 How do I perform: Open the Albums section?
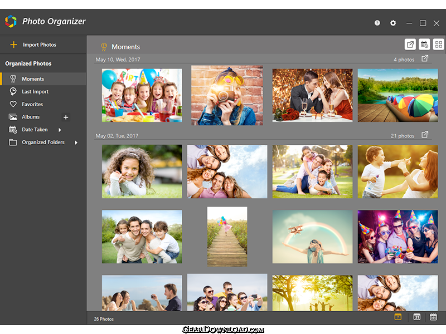[31, 117]
